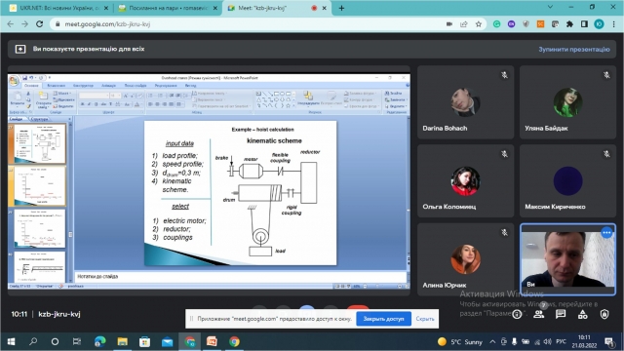Image resolution: width=624 pixels, height=351 pixels.
Task: Show hidden system tray icons
Action: [492, 342]
